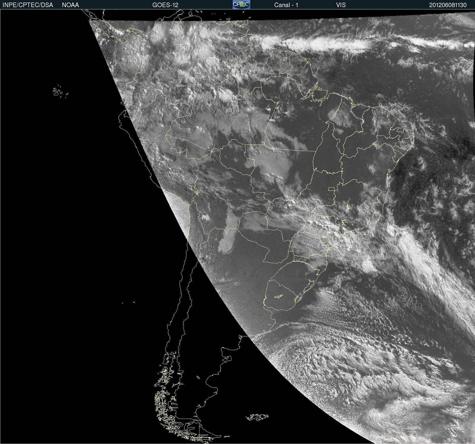Select the INPE/CPTEC/DSA header text

click(x=28, y=5)
